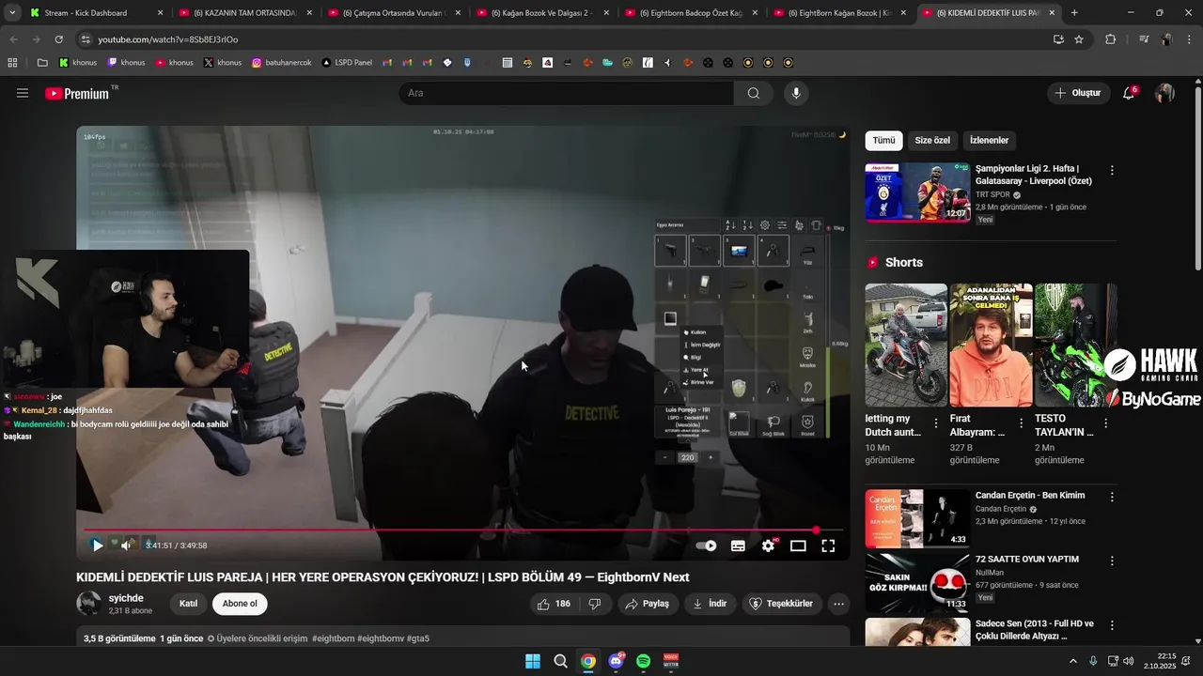The height and width of the screenshot is (676, 1203).
Task: Open the batuhanercok Instagram bookmark
Action: 282,63
